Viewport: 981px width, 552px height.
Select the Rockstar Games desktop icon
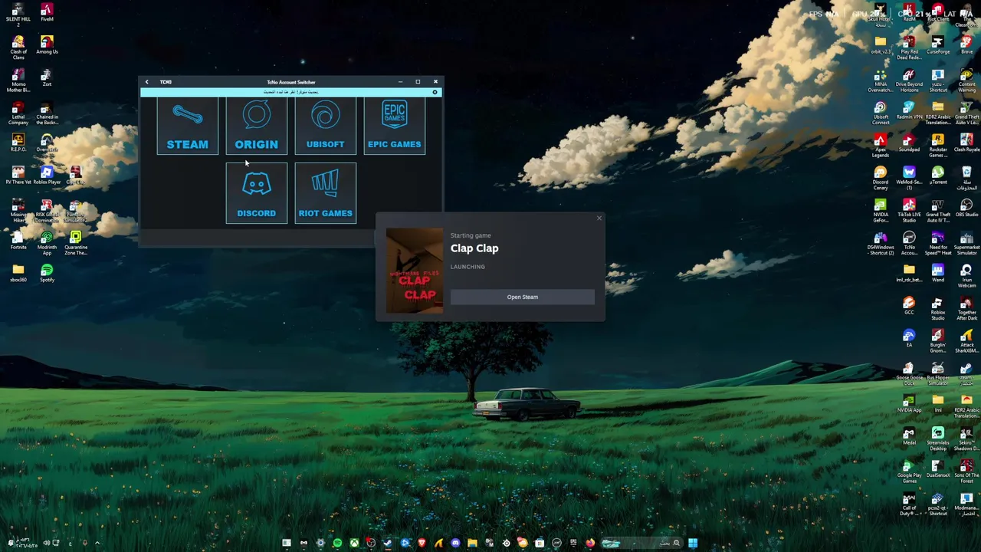click(937, 146)
